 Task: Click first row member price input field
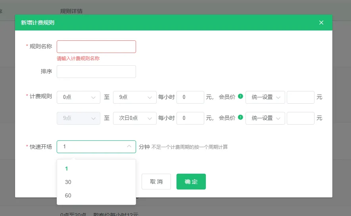pos(300,97)
